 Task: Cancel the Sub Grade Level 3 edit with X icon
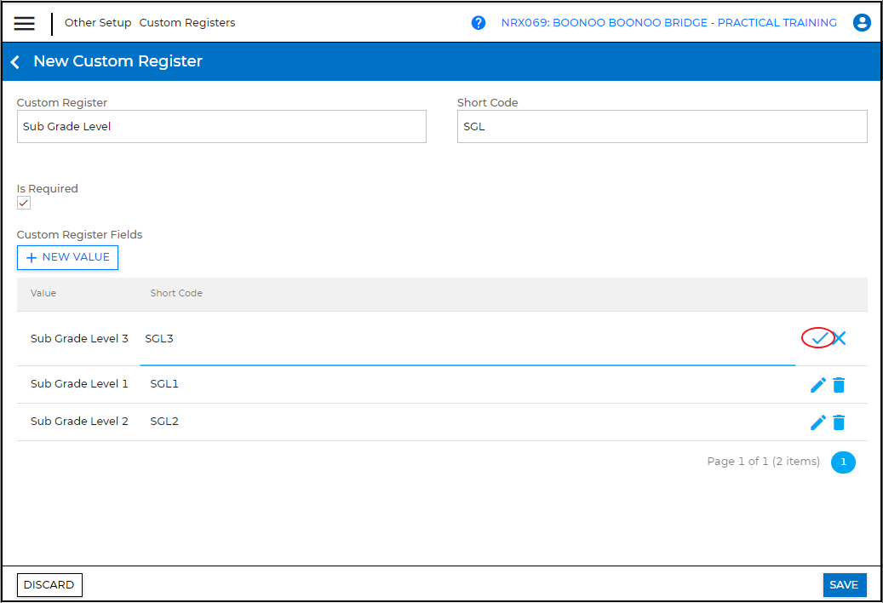[x=840, y=338]
